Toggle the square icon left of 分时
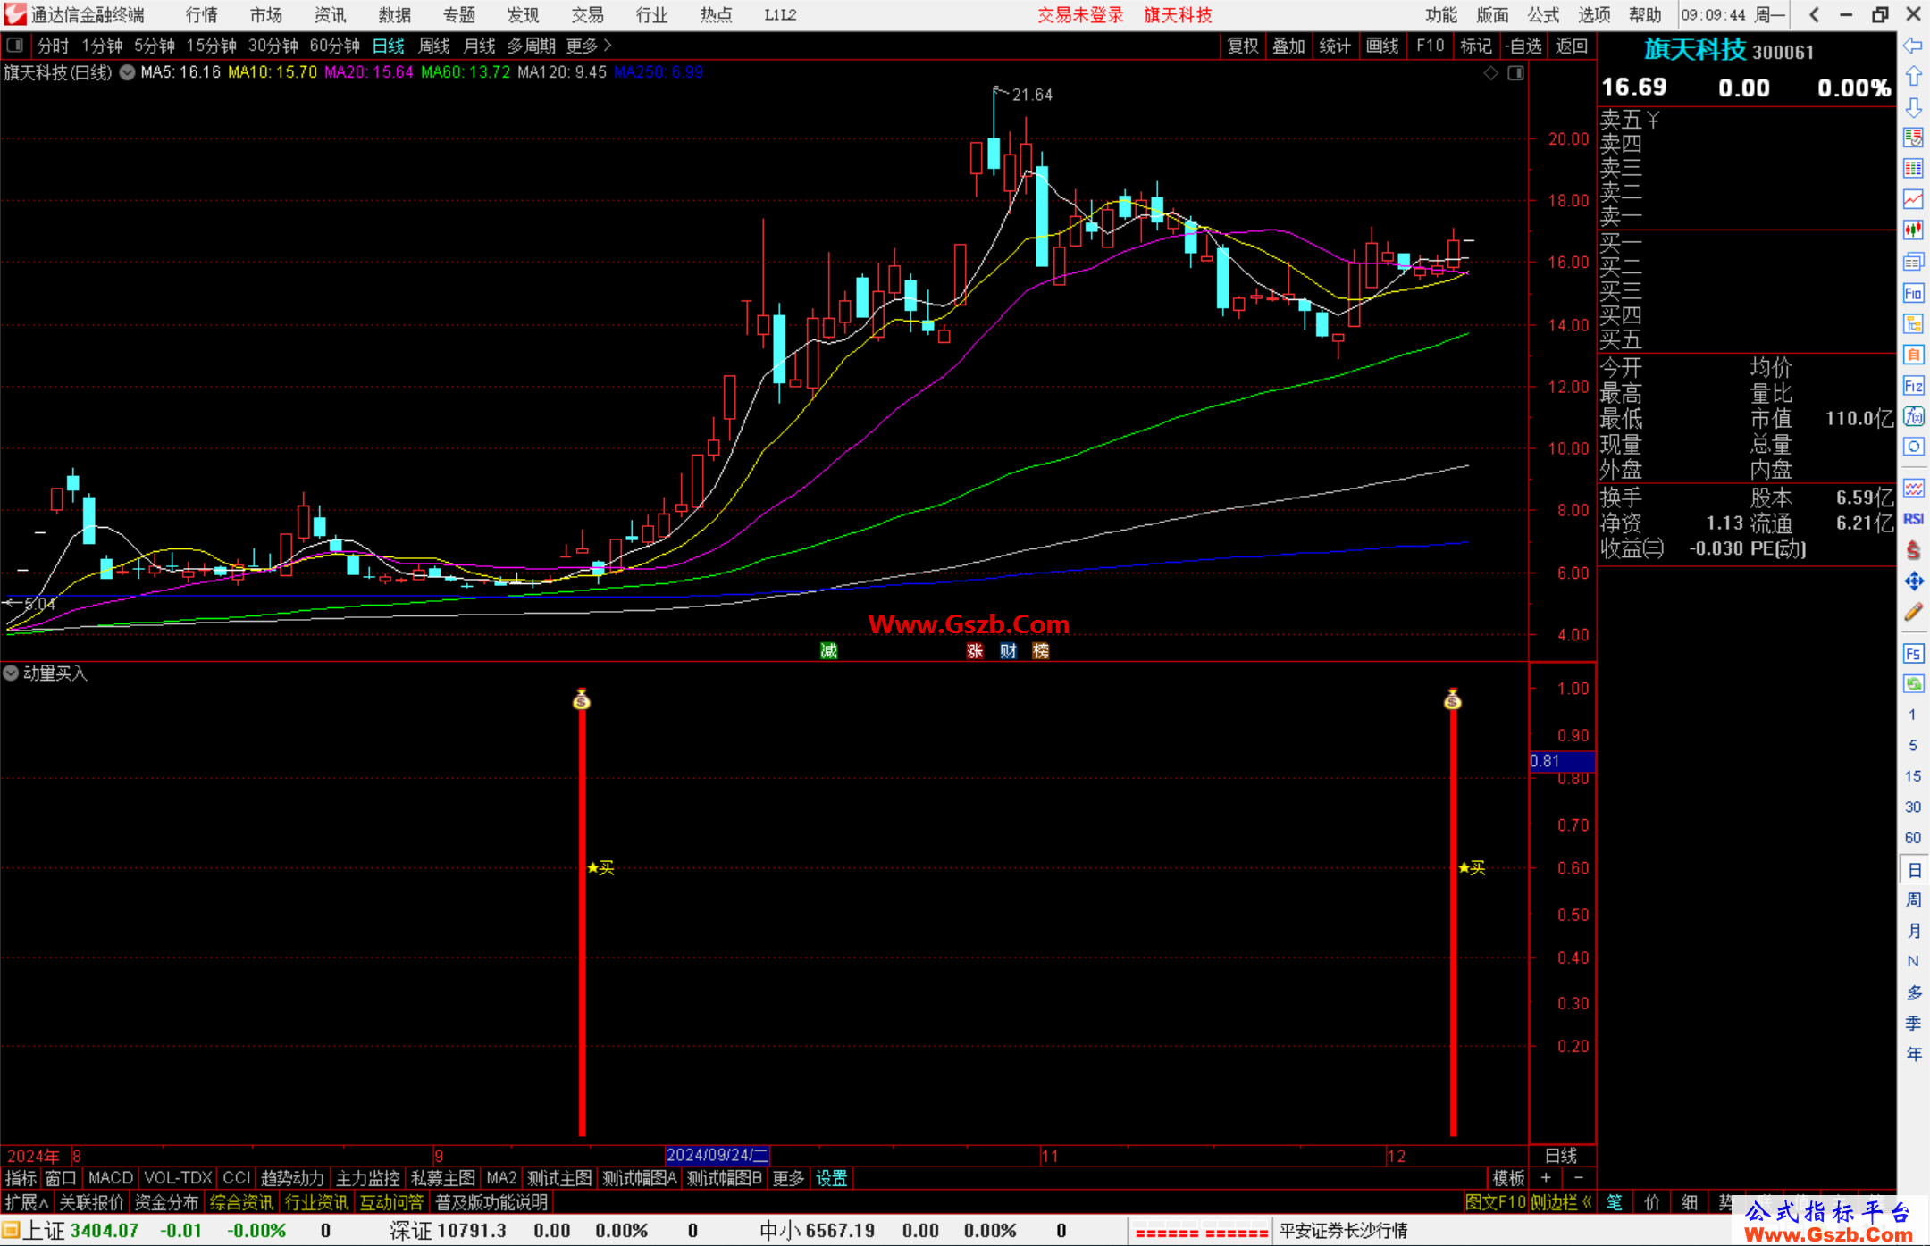The image size is (1930, 1246). coord(15,45)
